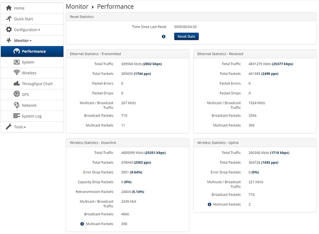Open the Quick Start menu item
This screenshot has height=234, width=319.
click(32, 19)
